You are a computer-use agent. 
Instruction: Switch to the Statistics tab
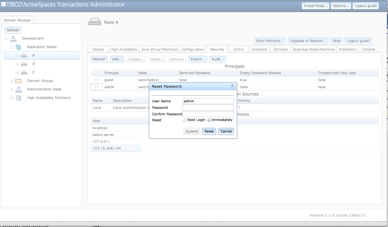point(259,49)
